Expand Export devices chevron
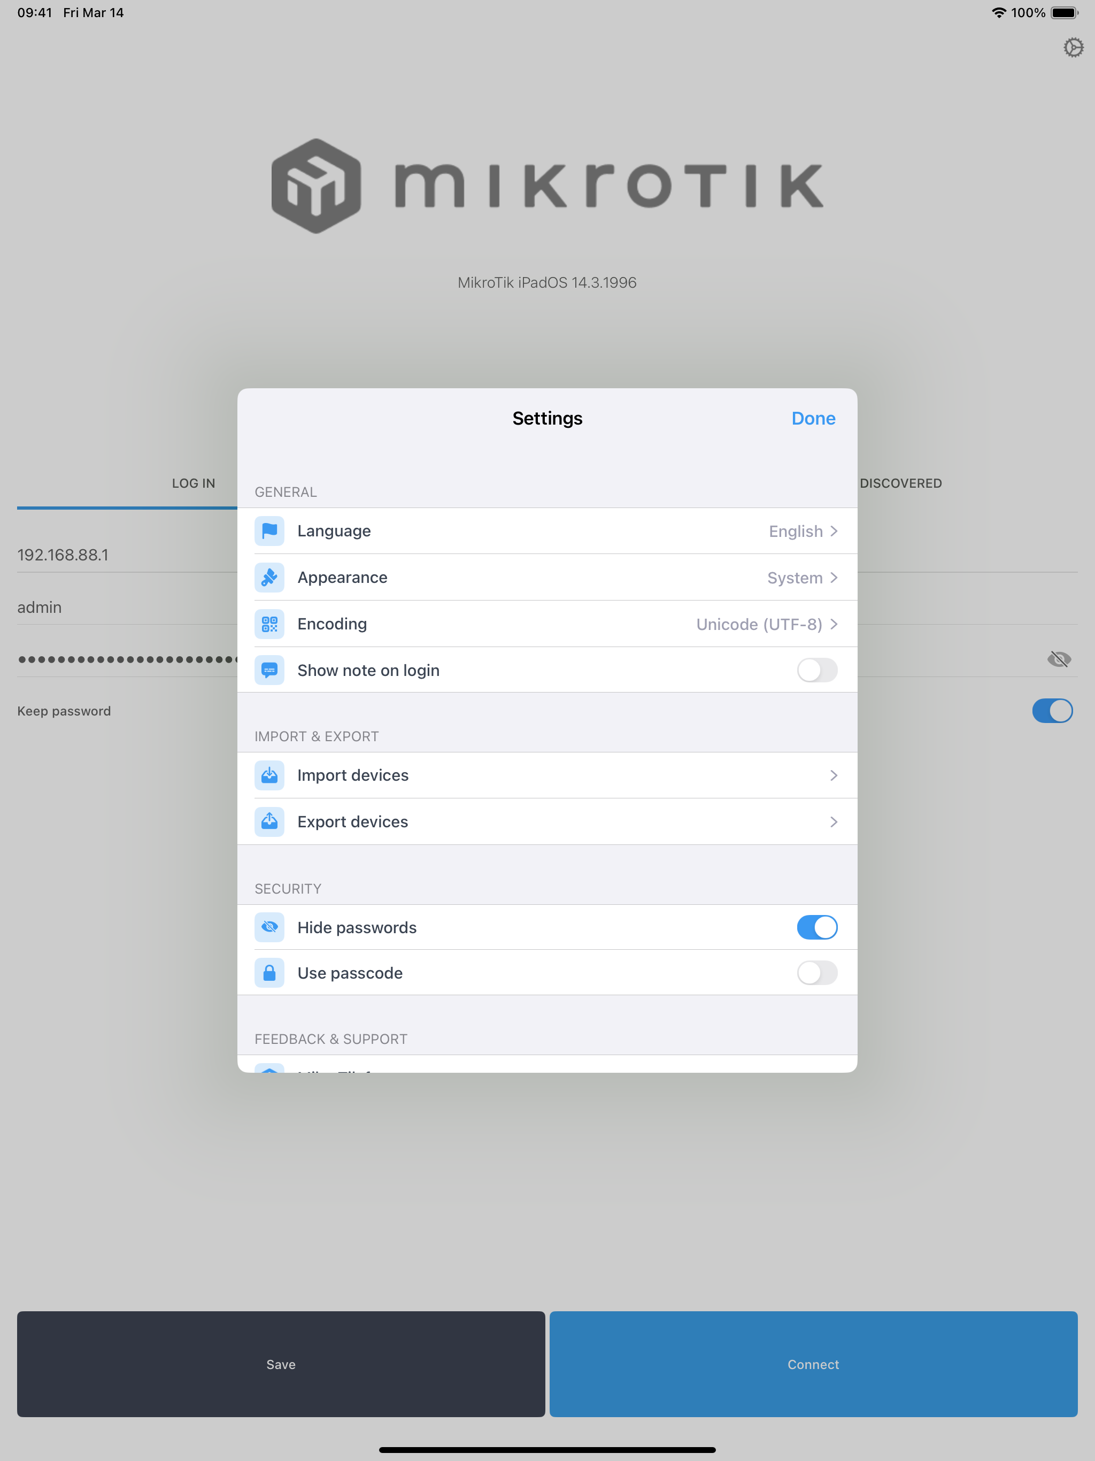This screenshot has height=1461, width=1095. (x=834, y=821)
